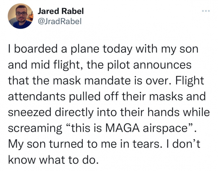Click the word "announces" in the second line

pyautogui.click(x=162, y=66)
